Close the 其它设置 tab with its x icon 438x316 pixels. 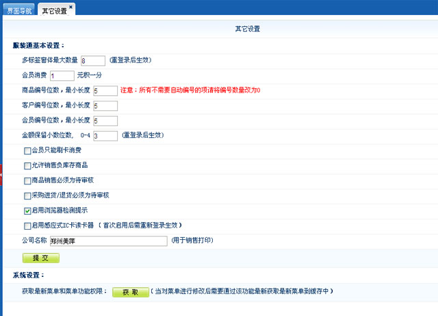coord(71,7)
